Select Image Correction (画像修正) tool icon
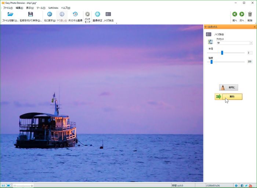This screenshot has height=188, width=257. click(x=97, y=14)
